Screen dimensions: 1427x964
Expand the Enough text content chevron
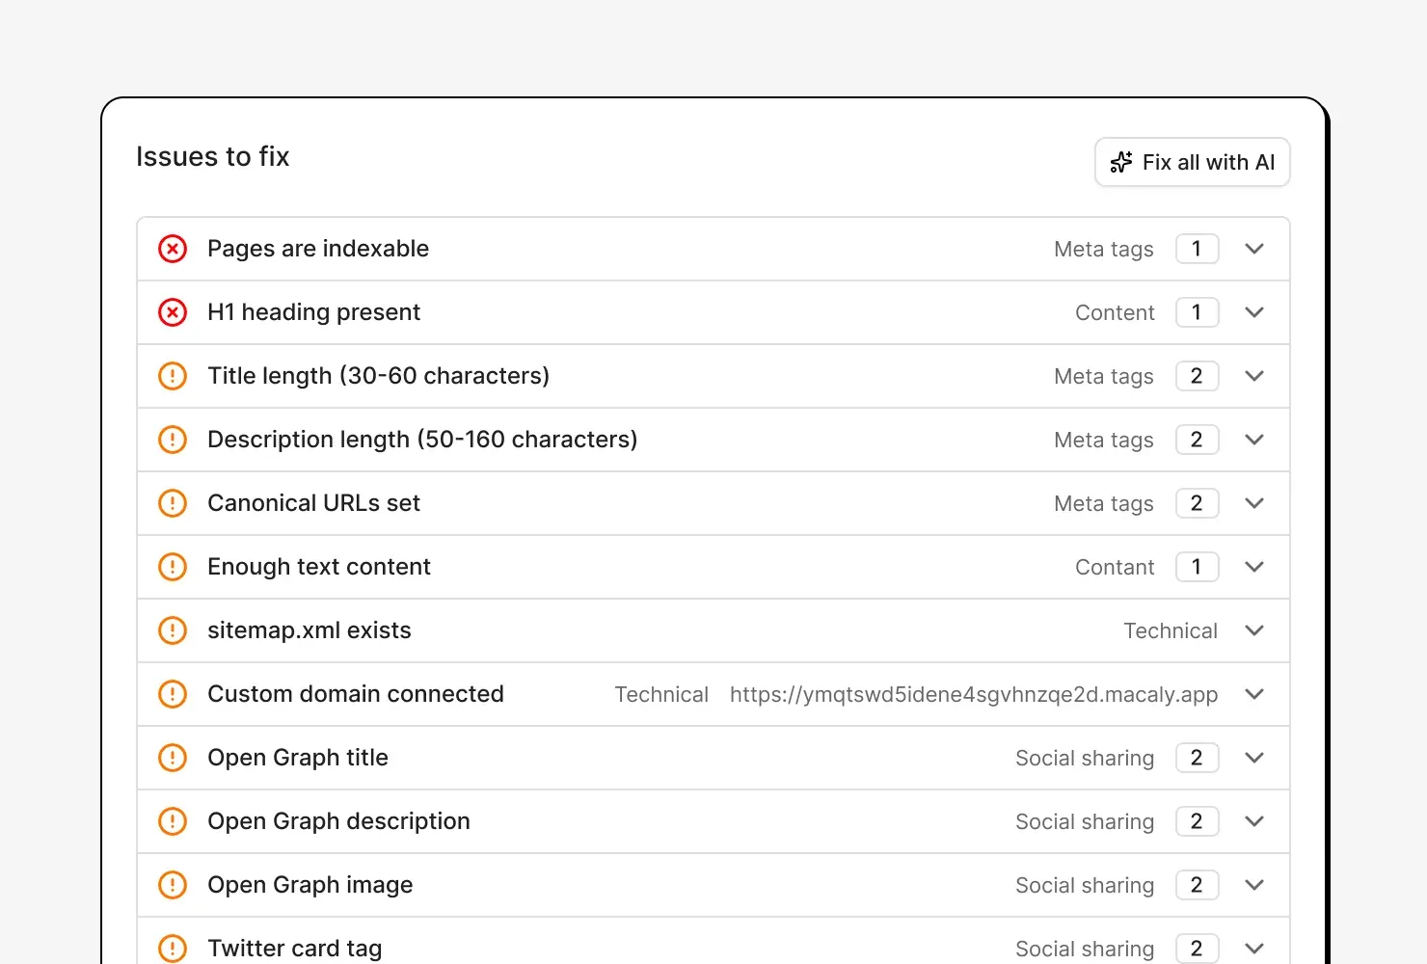pos(1254,567)
